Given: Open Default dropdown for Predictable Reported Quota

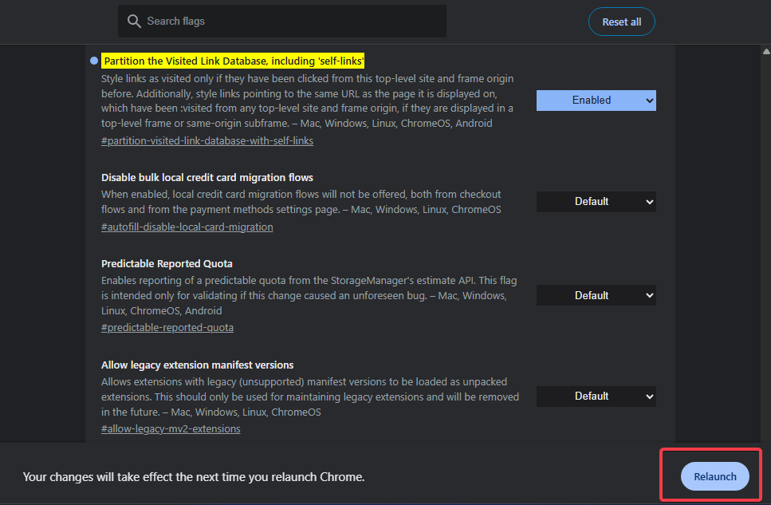Looking at the screenshot, I should 596,295.
